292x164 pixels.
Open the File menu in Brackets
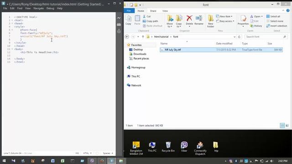5,8
